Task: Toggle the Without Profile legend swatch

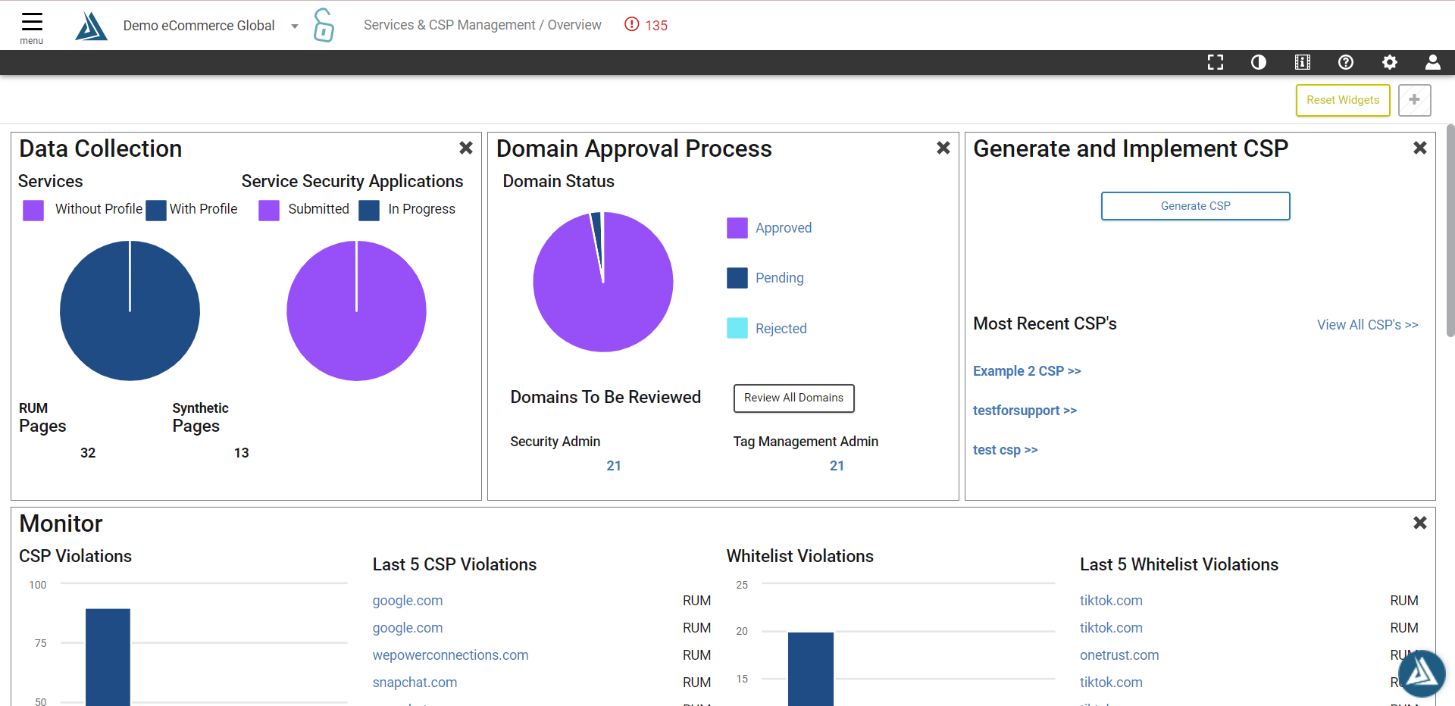Action: [x=33, y=210]
